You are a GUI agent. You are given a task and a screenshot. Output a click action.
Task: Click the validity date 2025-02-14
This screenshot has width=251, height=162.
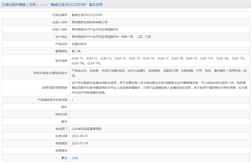[80, 143]
